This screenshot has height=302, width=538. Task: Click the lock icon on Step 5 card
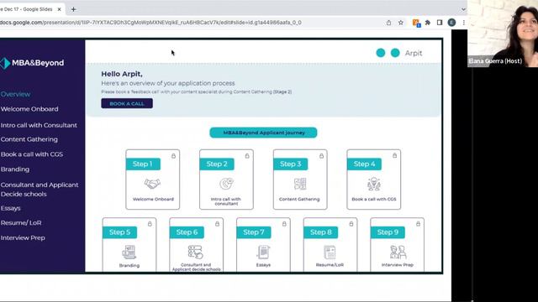[150, 224]
